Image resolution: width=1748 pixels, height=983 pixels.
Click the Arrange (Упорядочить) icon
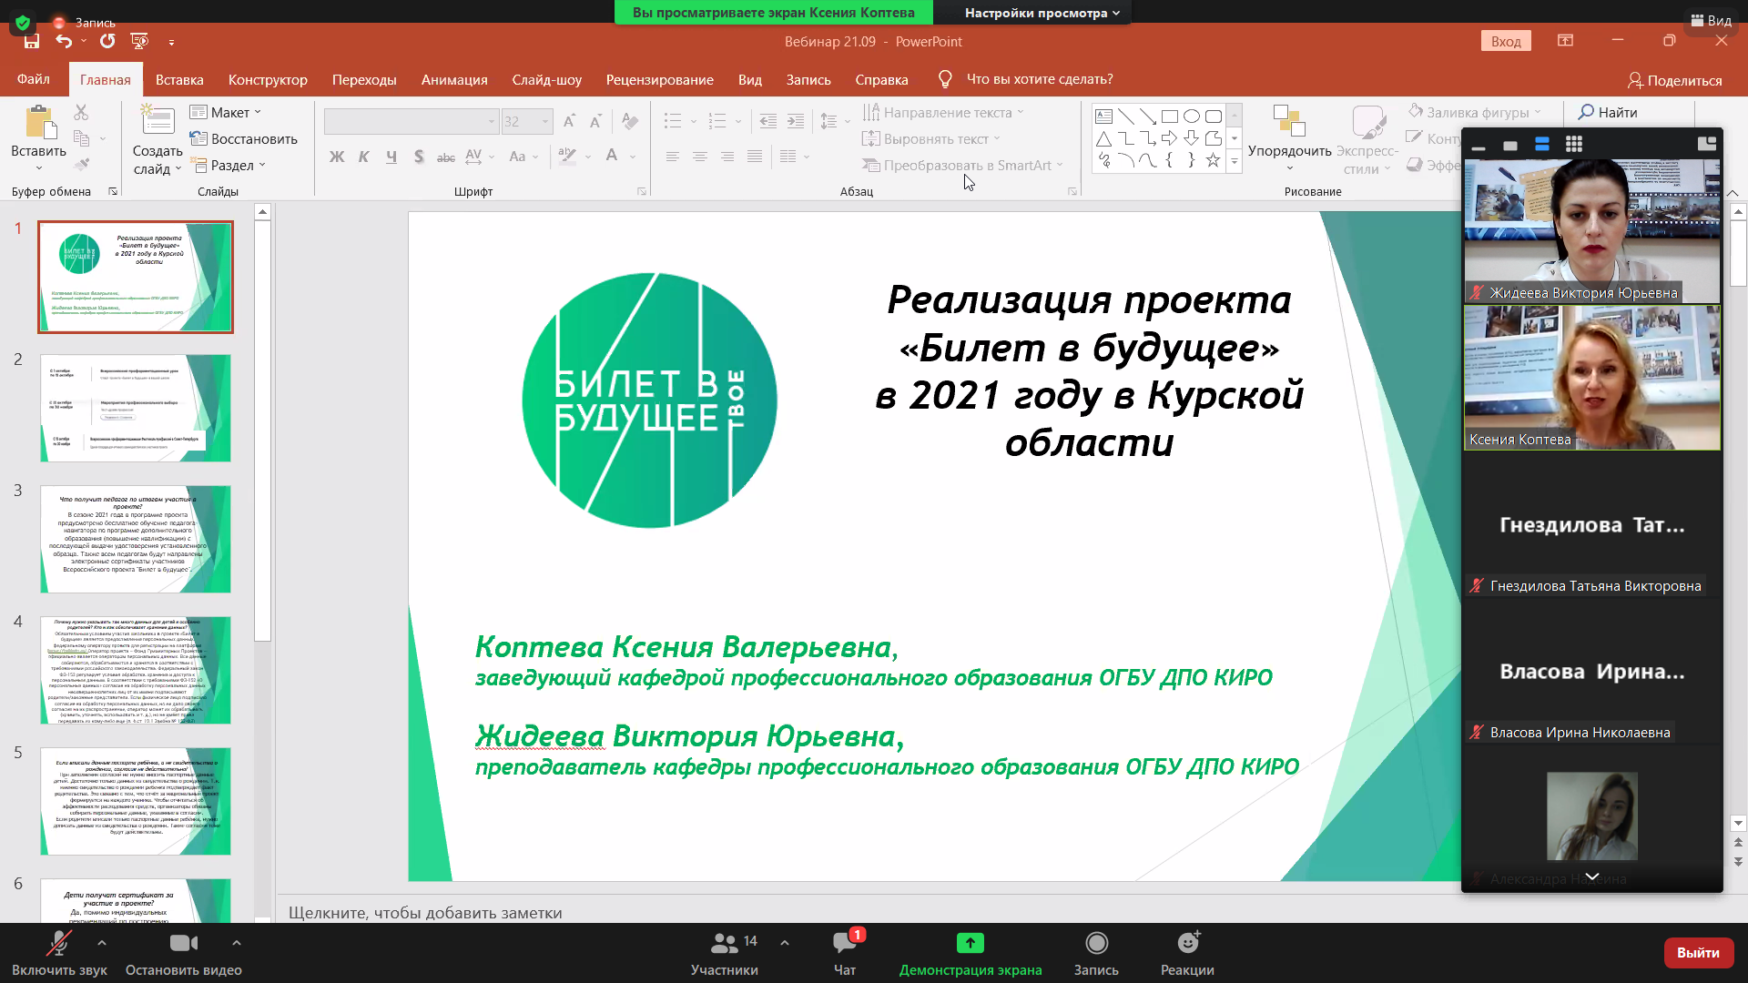pos(1289,121)
